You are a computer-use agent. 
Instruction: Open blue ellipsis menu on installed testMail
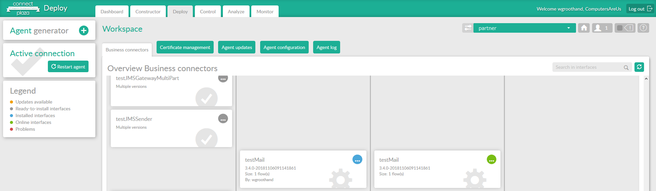pyautogui.click(x=357, y=160)
